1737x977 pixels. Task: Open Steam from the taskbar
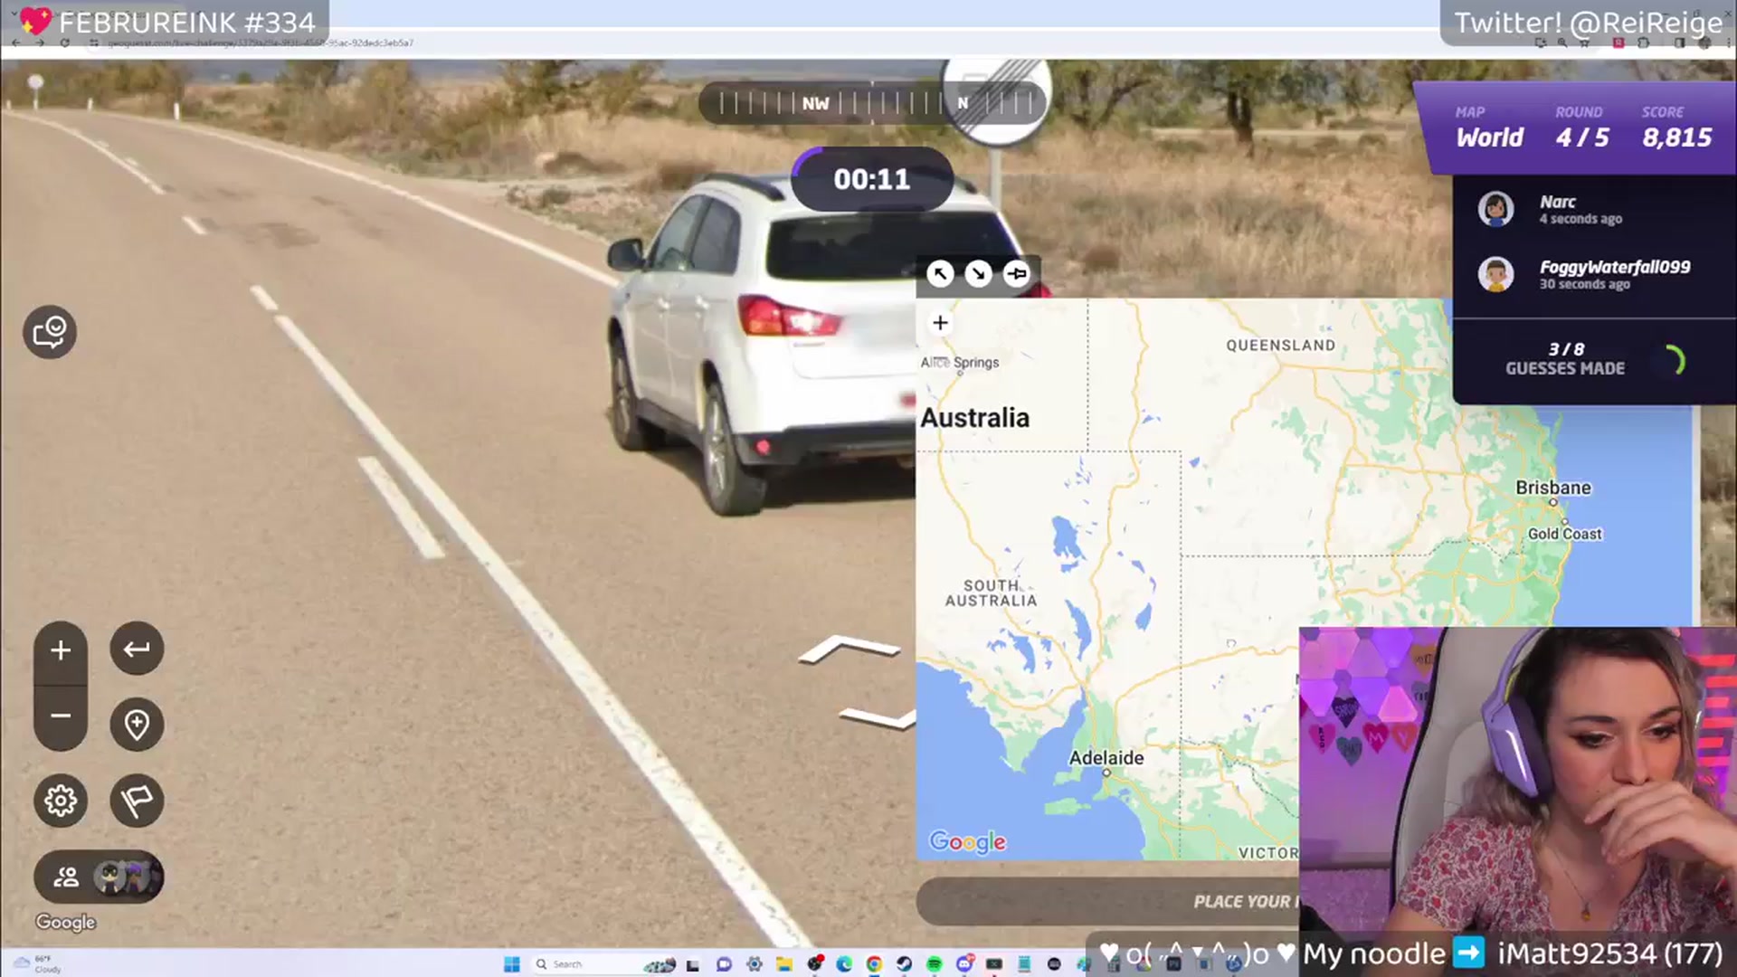click(x=904, y=964)
